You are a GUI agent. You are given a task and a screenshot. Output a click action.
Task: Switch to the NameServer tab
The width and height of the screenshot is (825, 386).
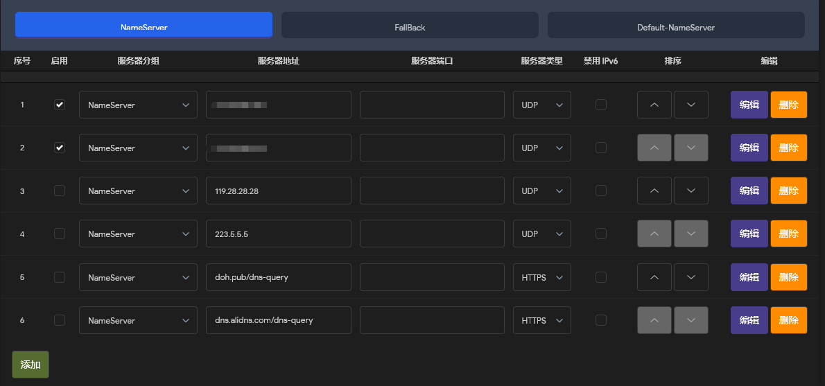coord(144,25)
